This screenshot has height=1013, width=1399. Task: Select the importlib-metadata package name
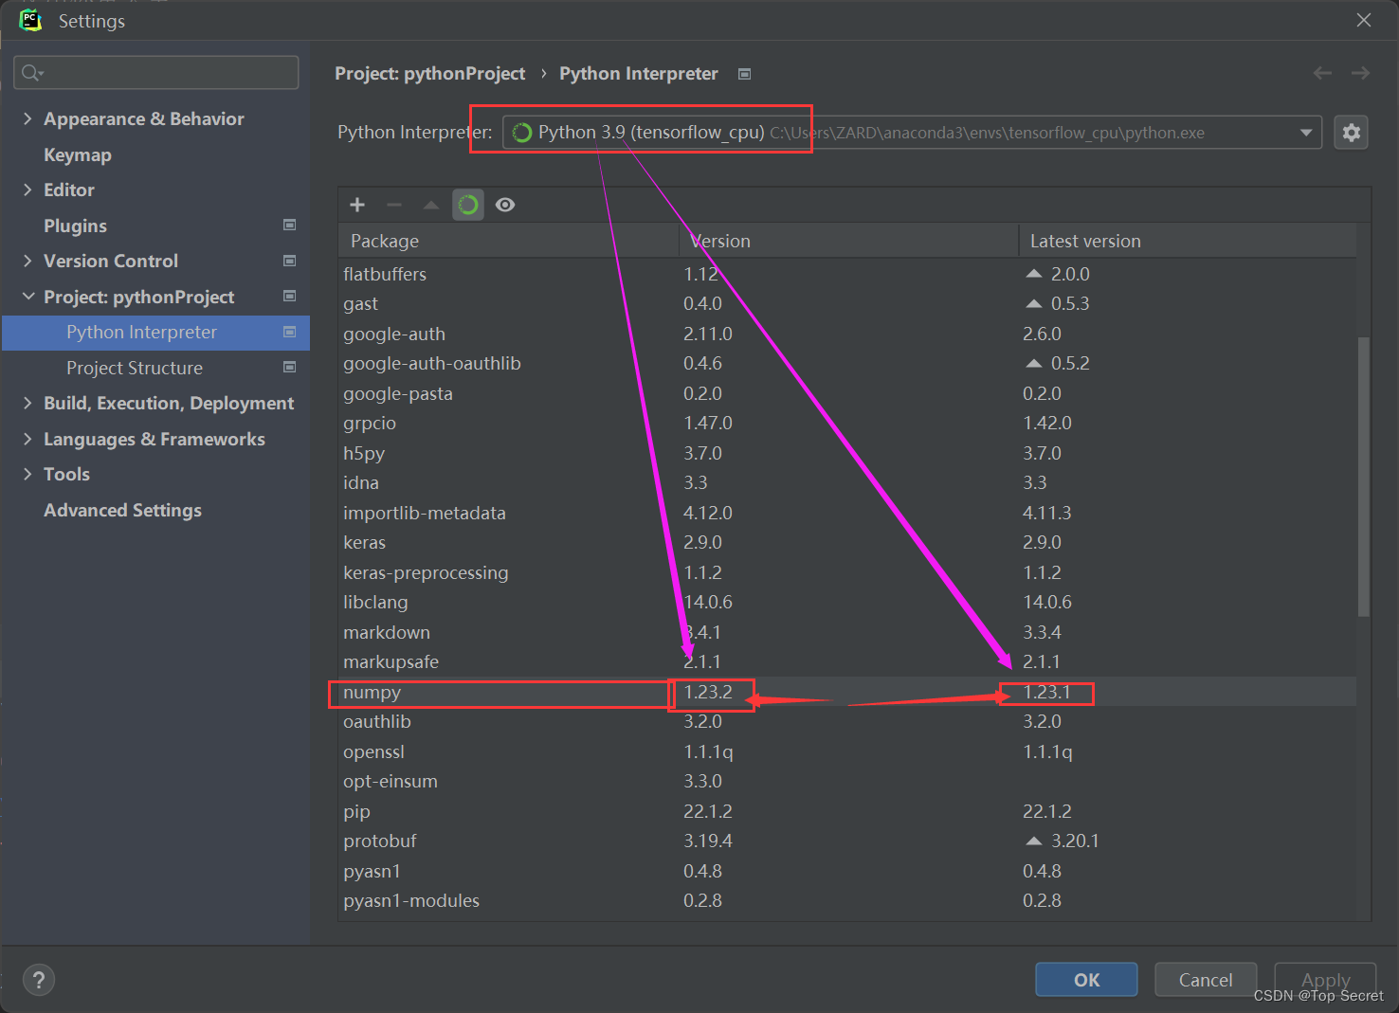coord(425,513)
